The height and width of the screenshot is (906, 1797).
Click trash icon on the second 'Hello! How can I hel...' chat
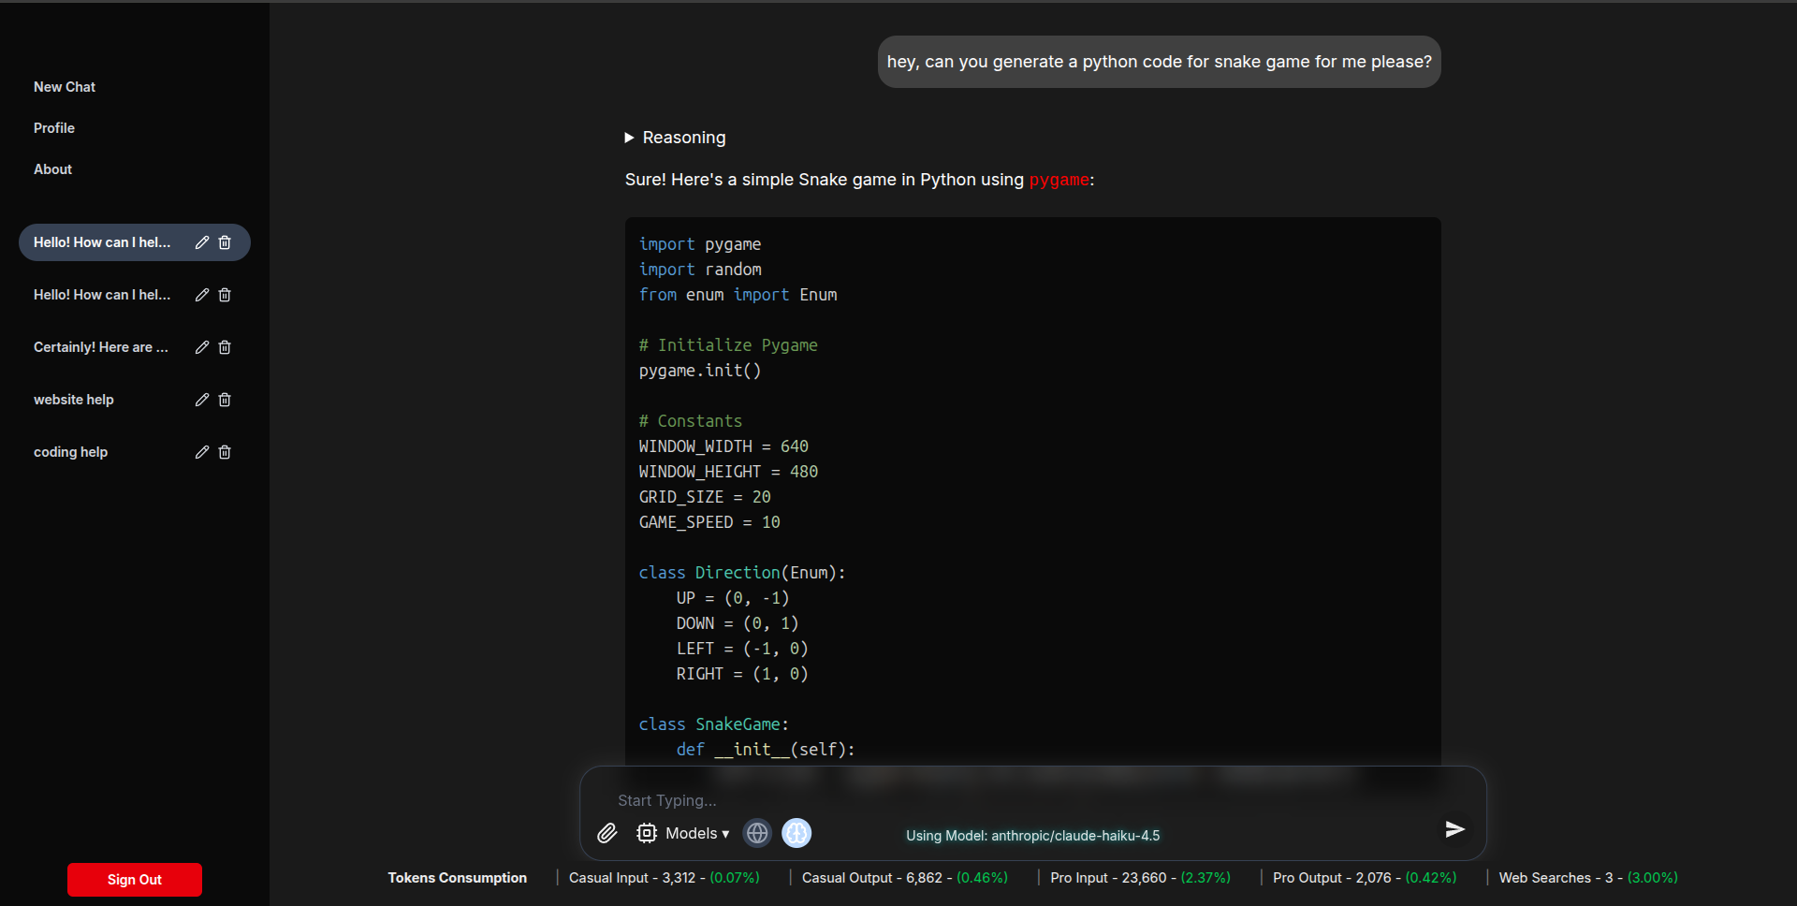225,295
